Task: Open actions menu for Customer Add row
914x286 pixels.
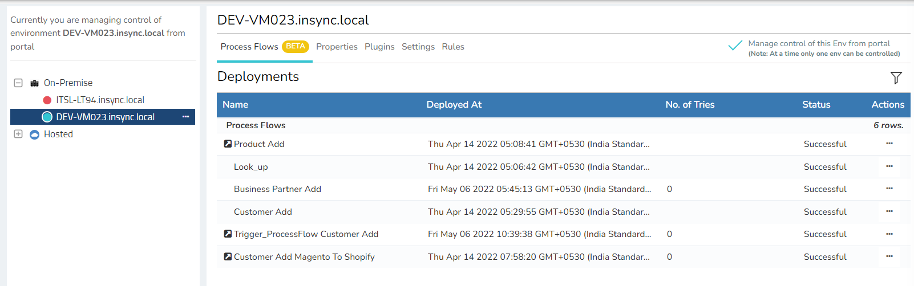Action: [x=889, y=211]
